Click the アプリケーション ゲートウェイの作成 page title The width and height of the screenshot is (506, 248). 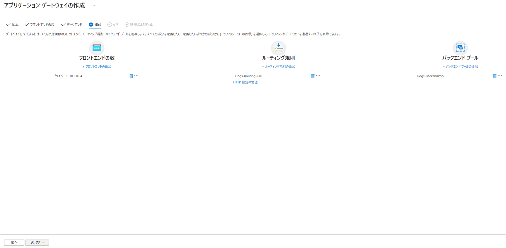pos(44,6)
